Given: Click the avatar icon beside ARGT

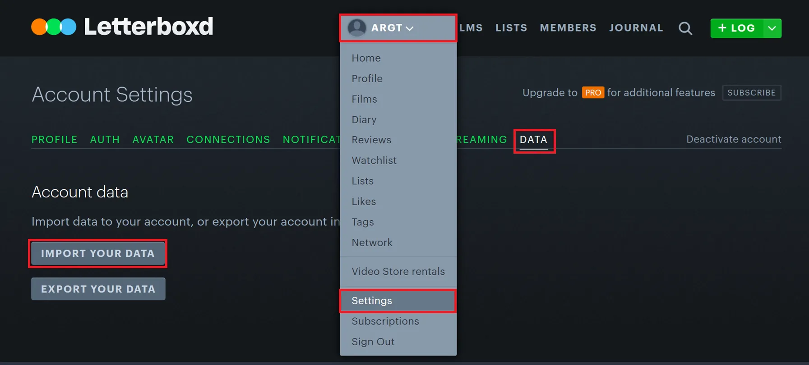Looking at the screenshot, I should click(x=357, y=27).
